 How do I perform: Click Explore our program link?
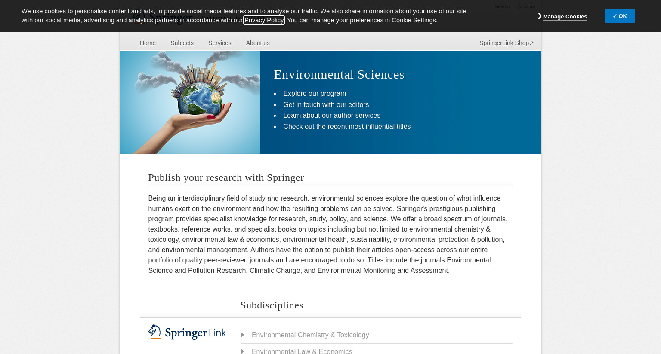tap(315, 93)
